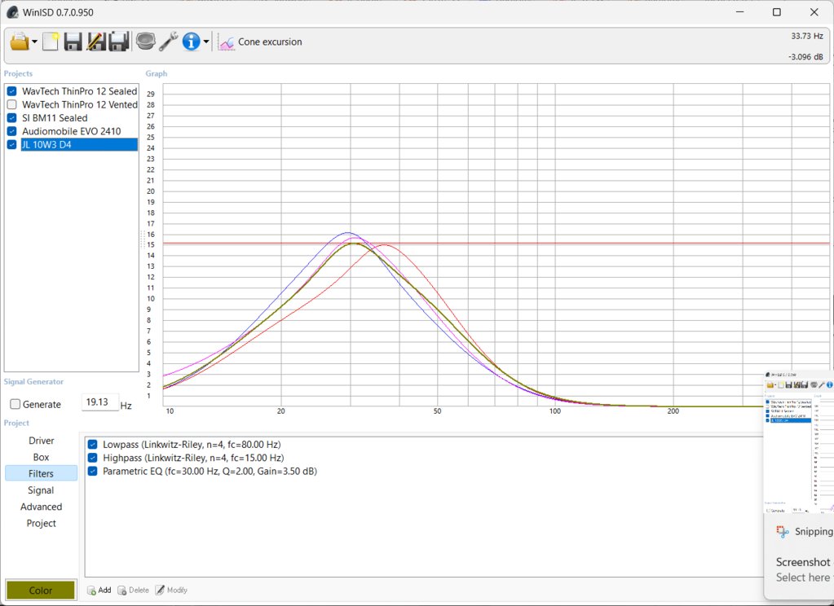Select the Lowpass filter row text
The width and height of the screenshot is (834, 606).
point(192,445)
